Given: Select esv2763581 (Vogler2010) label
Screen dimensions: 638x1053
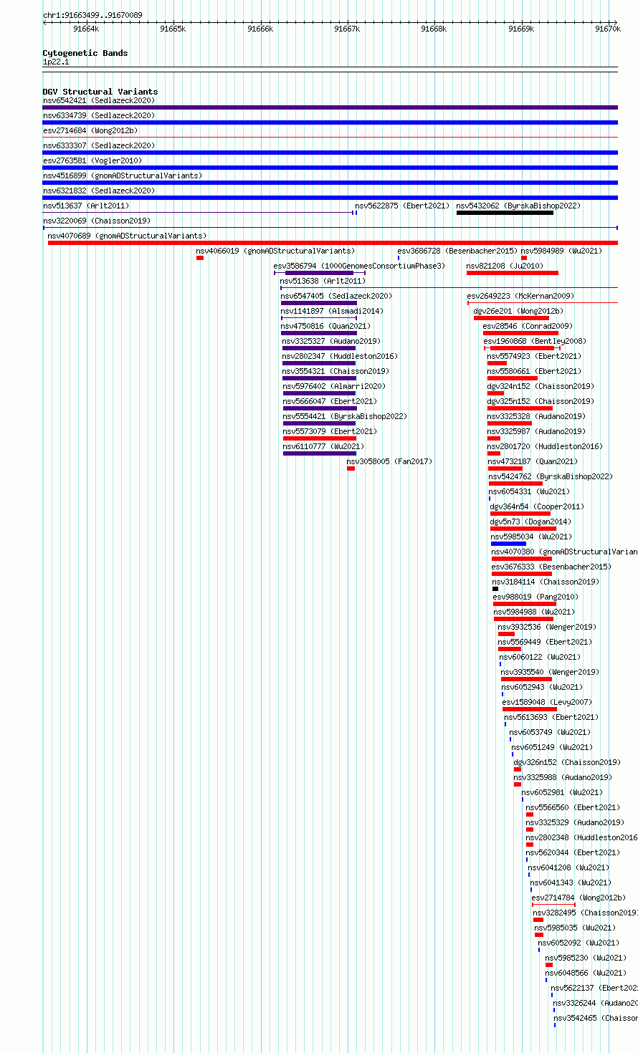Looking at the screenshot, I should 92,161.
